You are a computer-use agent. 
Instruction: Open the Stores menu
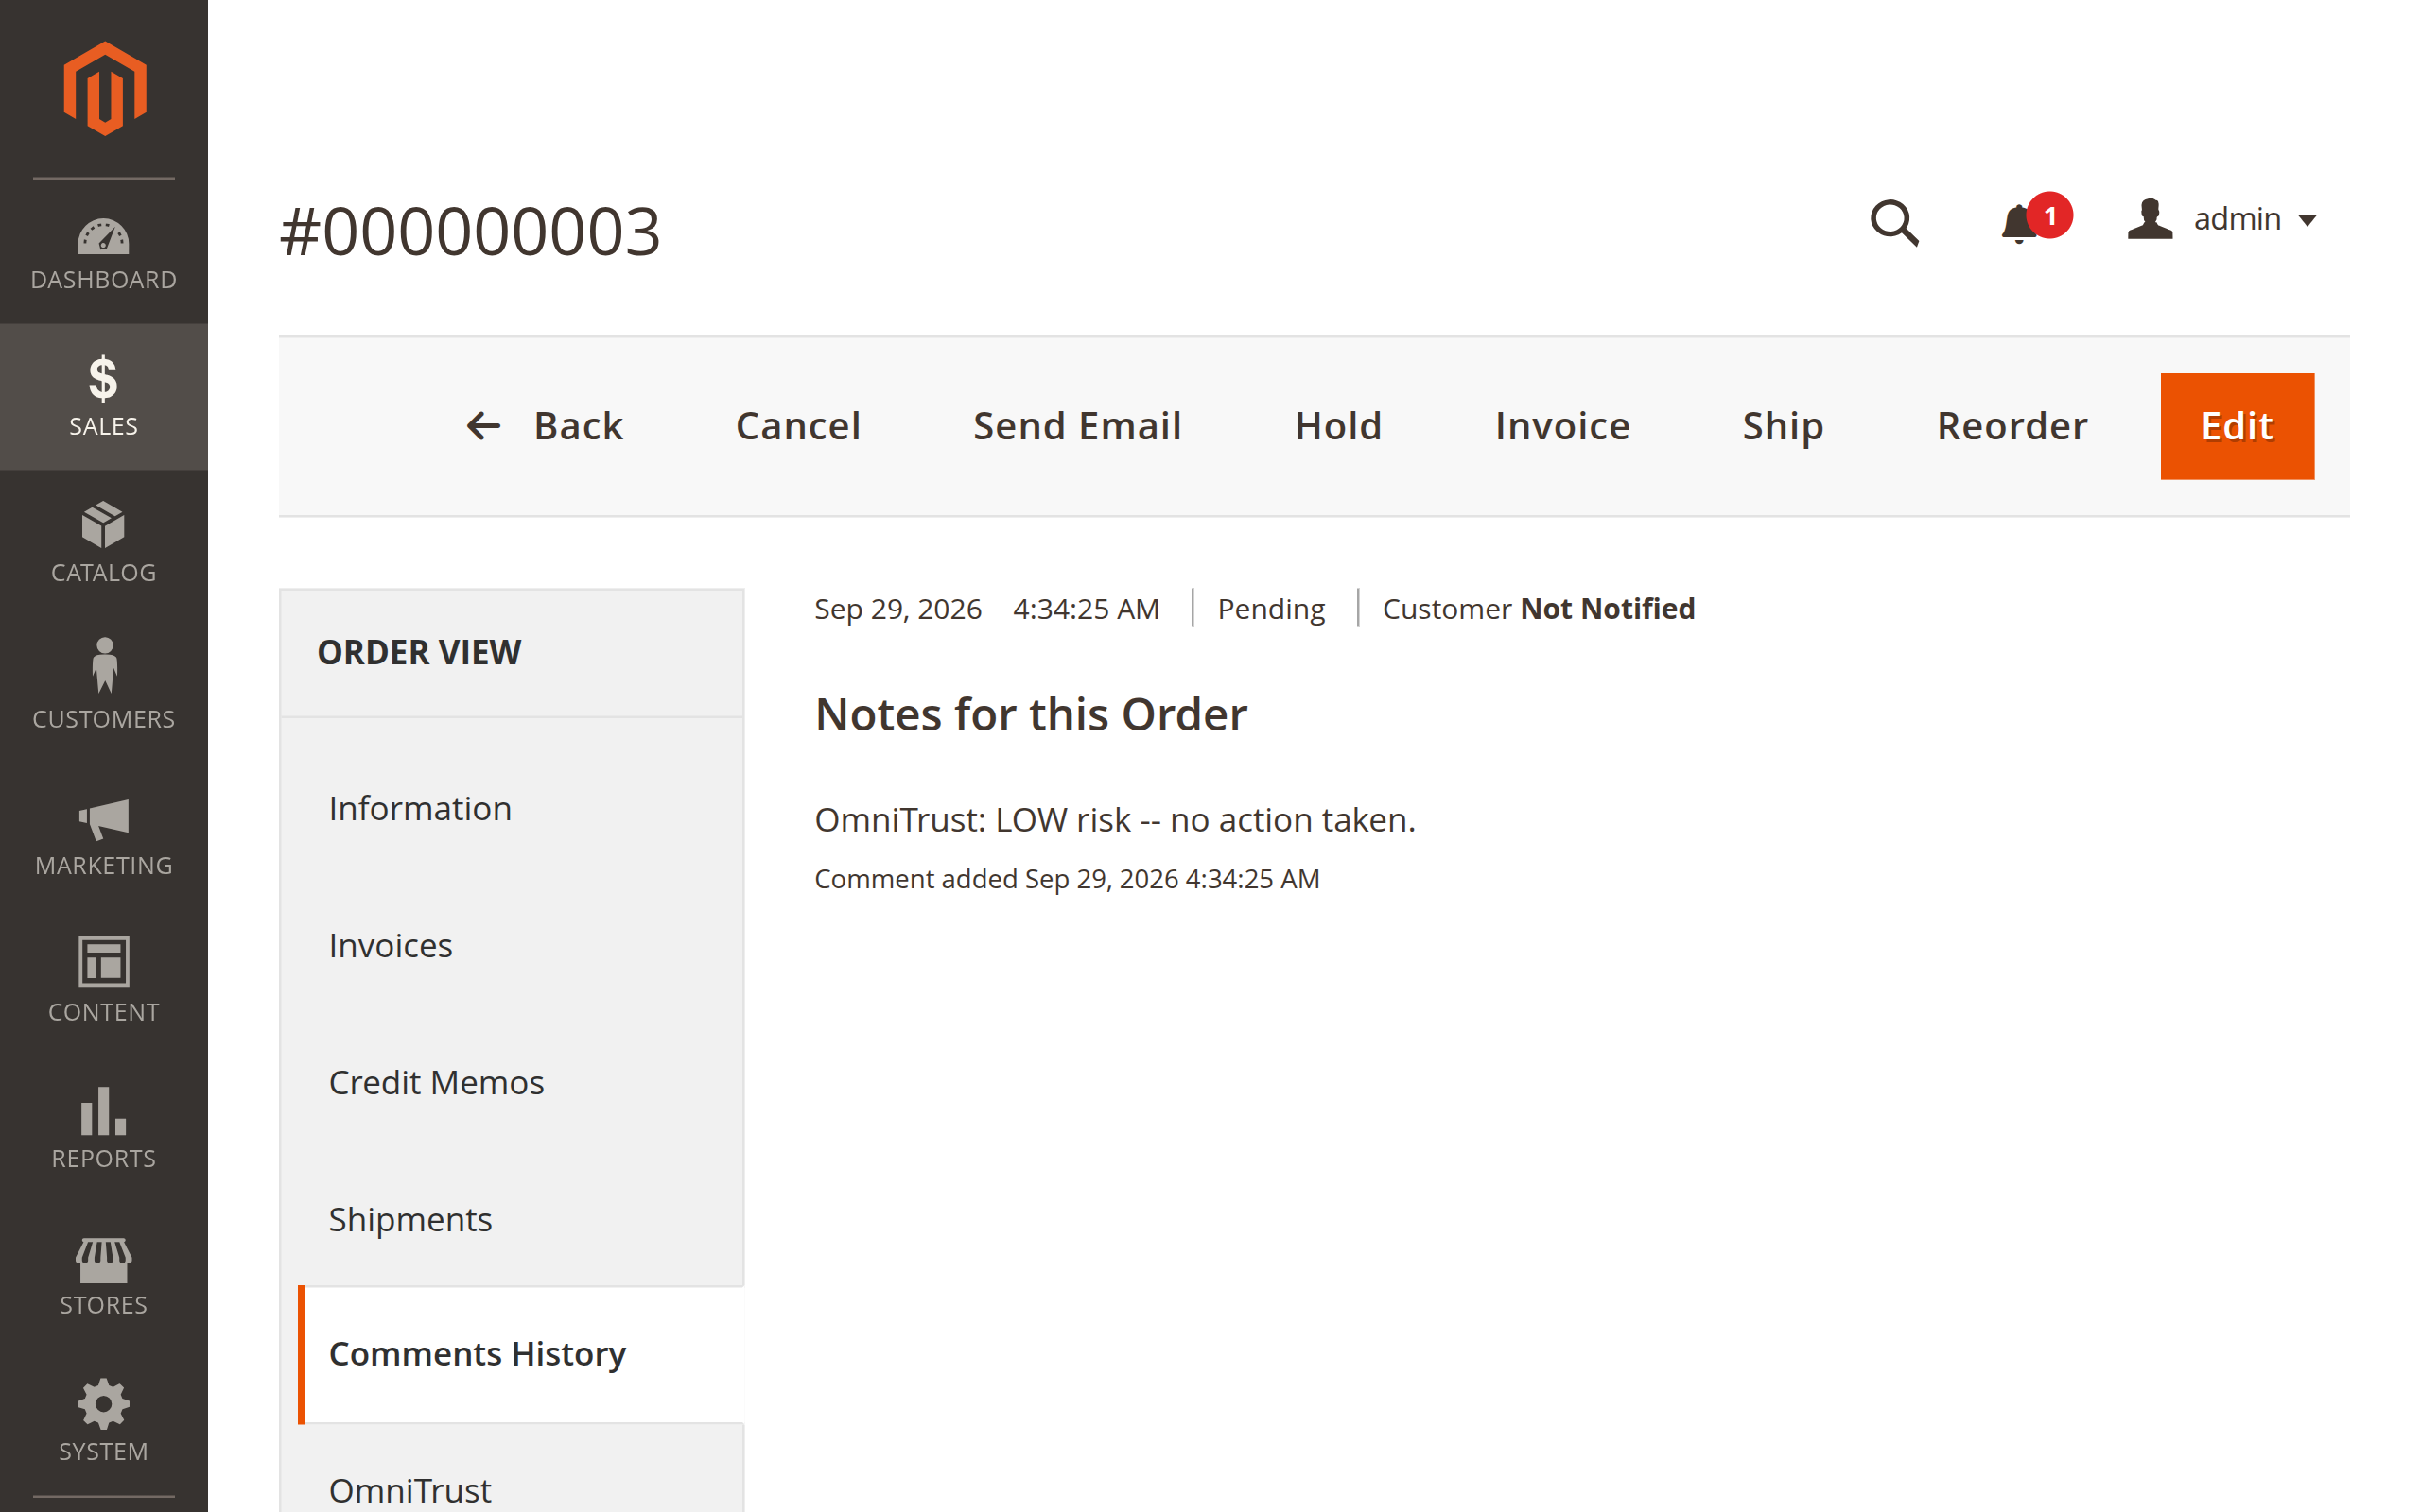(104, 1275)
